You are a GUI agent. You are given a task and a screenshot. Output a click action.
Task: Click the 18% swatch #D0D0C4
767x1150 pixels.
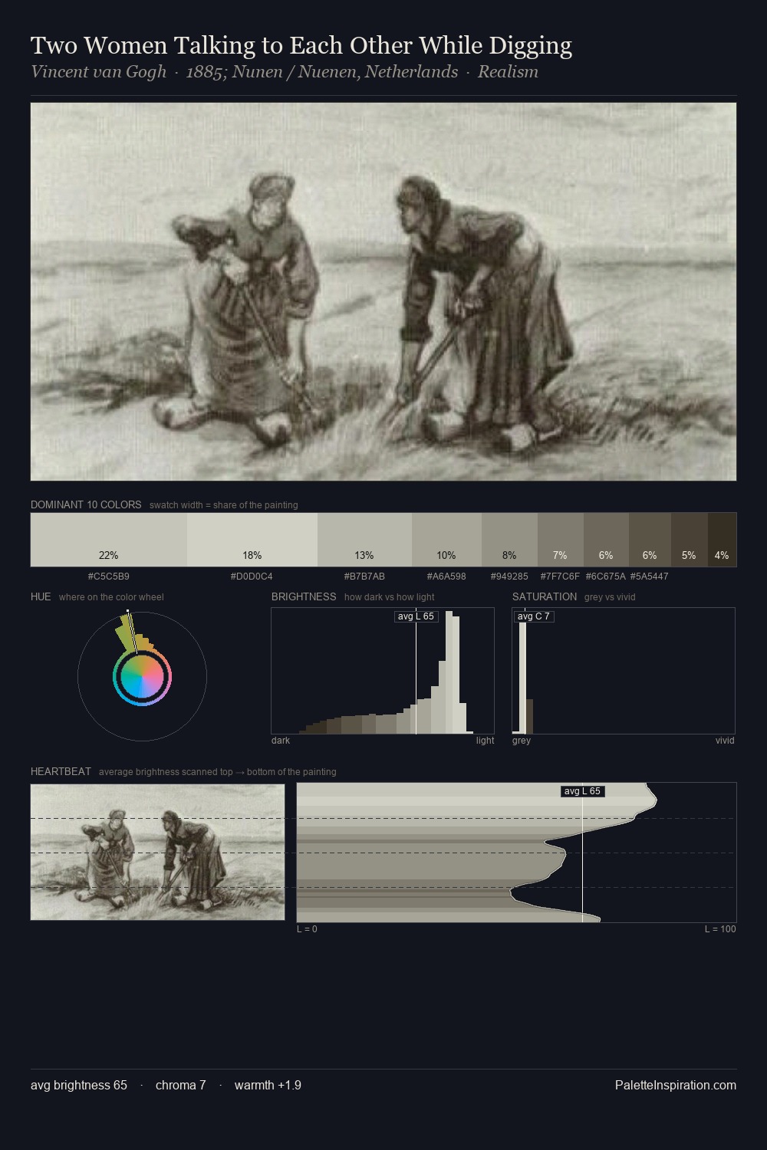(x=252, y=540)
